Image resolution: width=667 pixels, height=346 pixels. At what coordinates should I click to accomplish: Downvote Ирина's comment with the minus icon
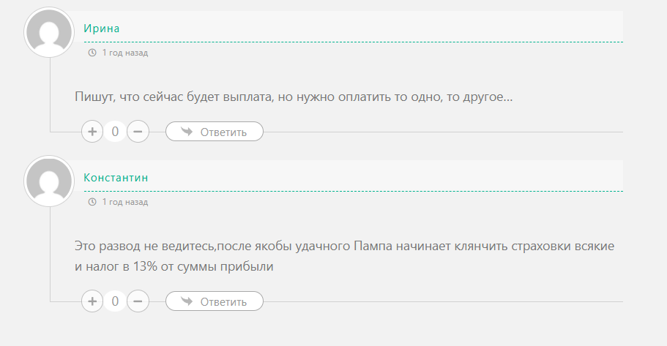(138, 132)
